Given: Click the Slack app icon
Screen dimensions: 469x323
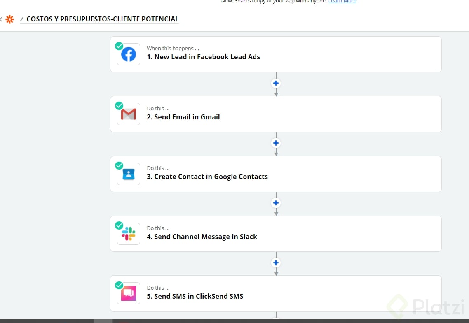Looking at the screenshot, I should tap(129, 234).
